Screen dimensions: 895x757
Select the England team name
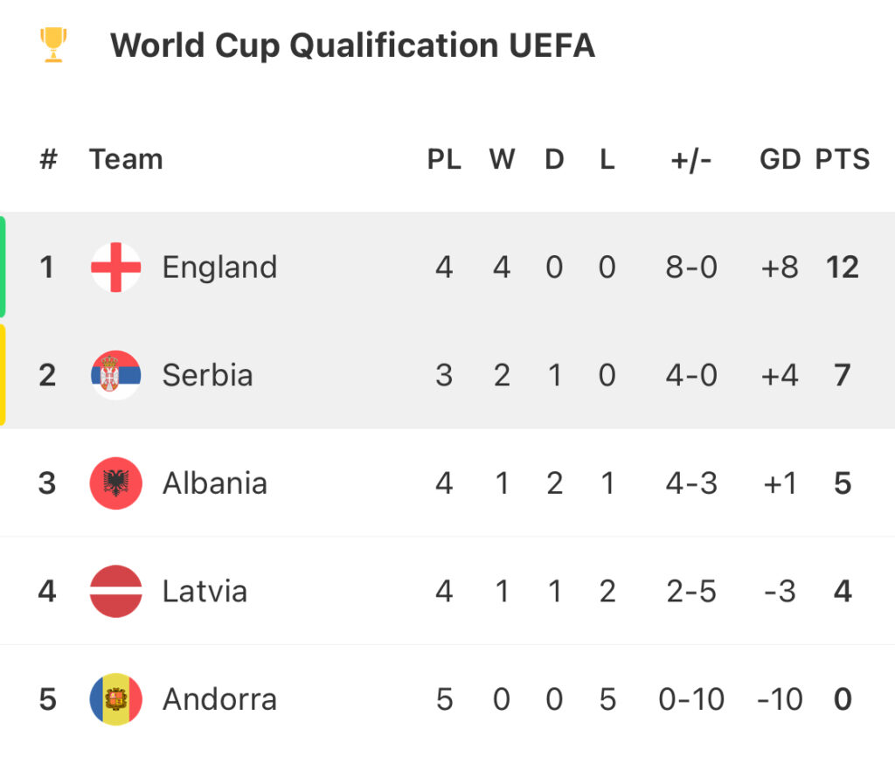[x=219, y=267]
